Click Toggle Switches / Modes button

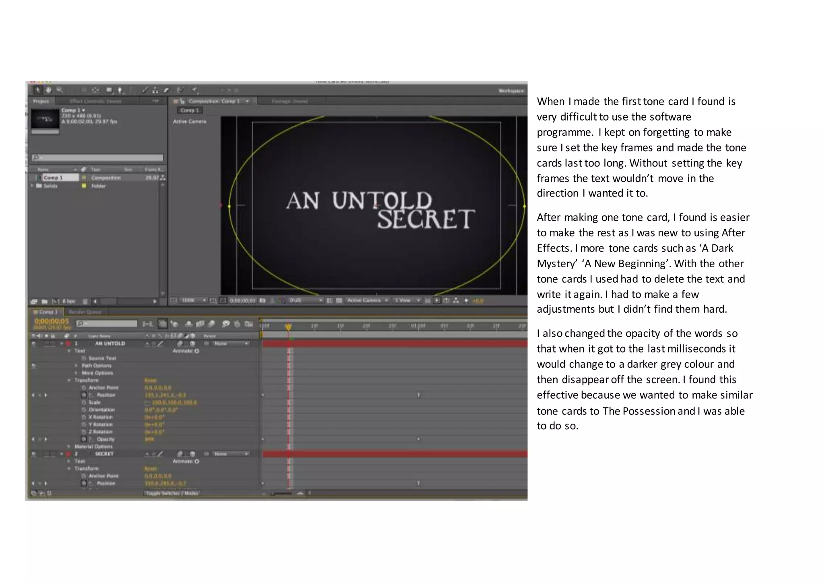[x=172, y=493]
